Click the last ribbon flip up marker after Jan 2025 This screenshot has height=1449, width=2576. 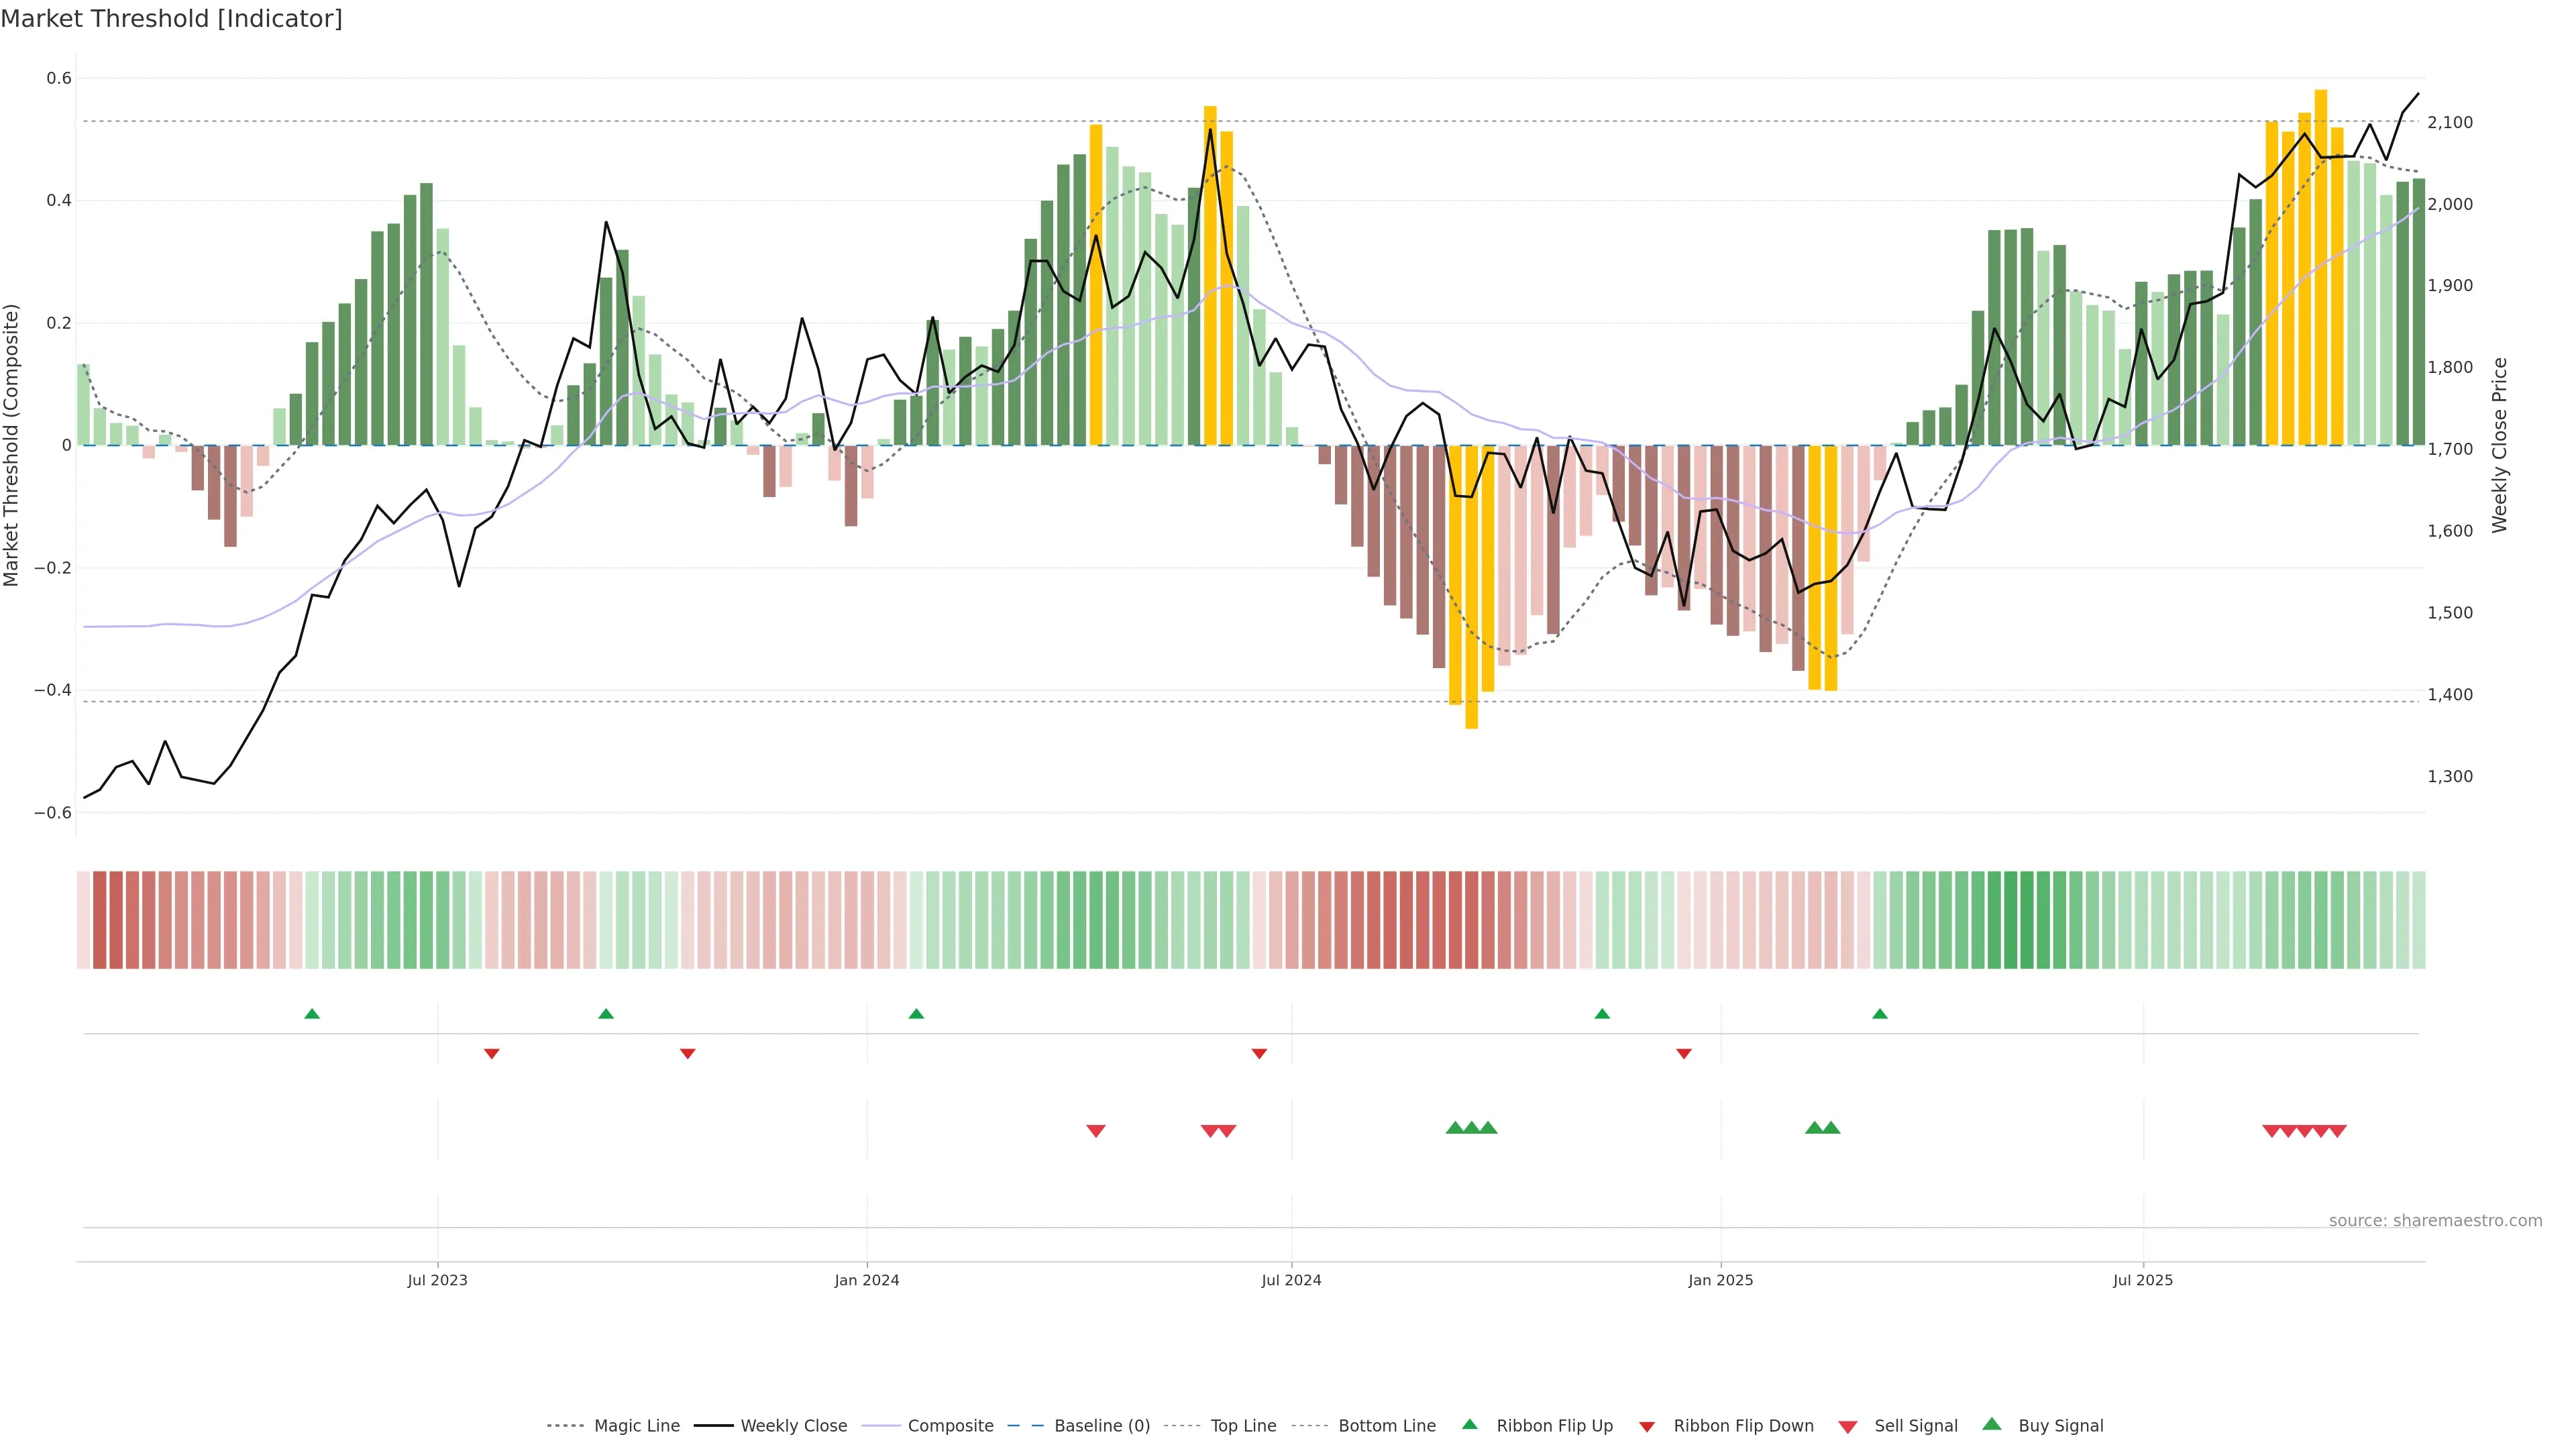point(1879,1014)
